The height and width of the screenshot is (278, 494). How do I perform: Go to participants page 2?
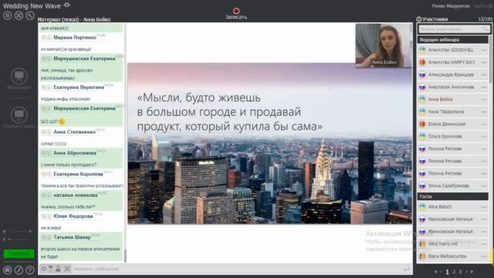[454, 272]
